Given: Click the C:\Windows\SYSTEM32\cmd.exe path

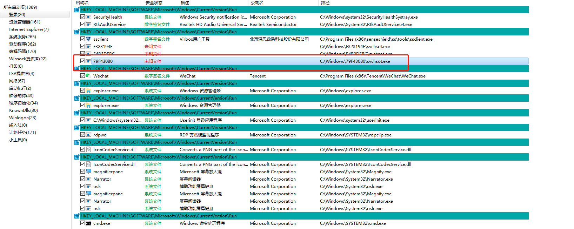Looking at the screenshot, I should point(353,223).
